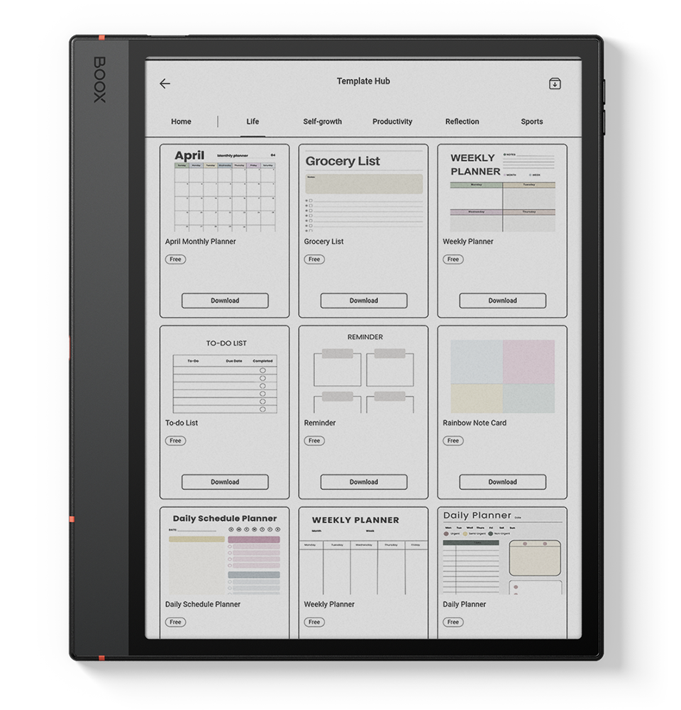
Task: Open the downloaded templates box icon
Action: [555, 83]
